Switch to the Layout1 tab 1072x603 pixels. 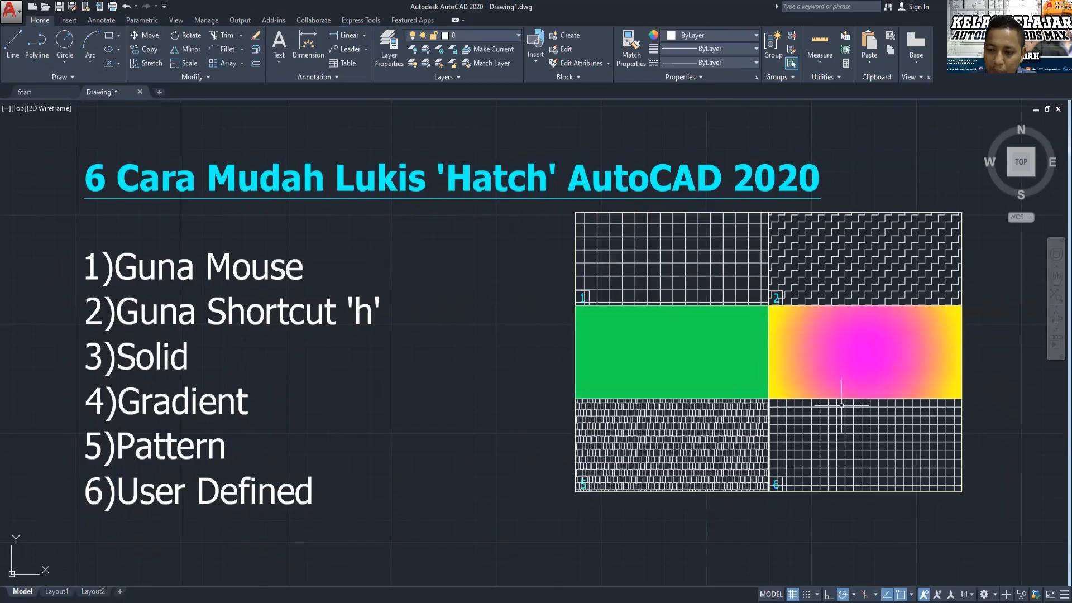tap(56, 591)
